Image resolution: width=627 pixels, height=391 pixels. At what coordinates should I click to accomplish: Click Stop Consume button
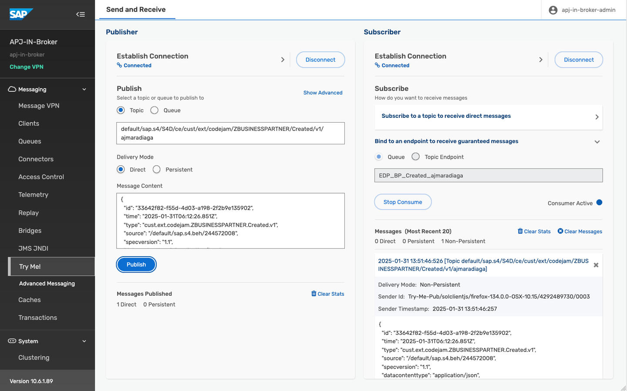403,202
